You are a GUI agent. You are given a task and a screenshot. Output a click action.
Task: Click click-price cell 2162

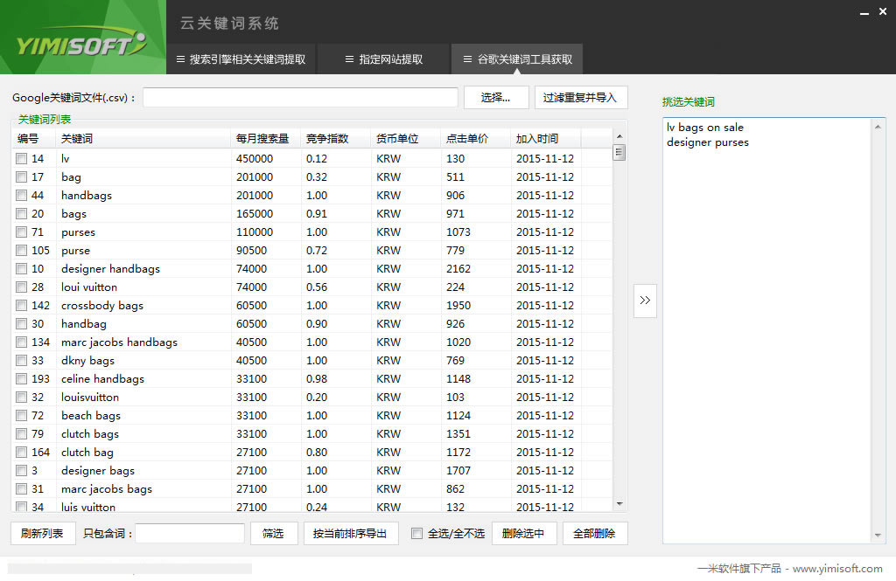[x=458, y=269]
